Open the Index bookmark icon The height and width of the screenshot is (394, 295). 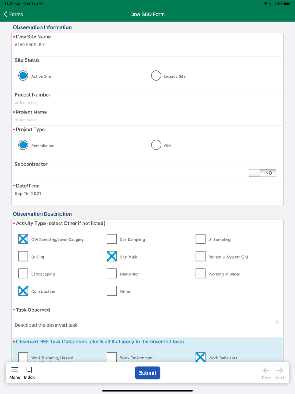pyautogui.click(x=29, y=370)
